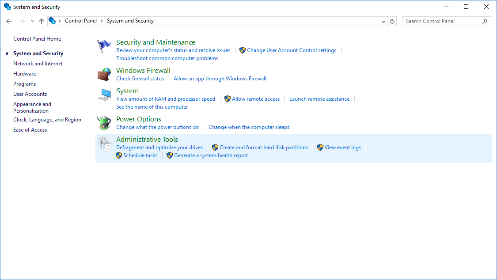The image size is (497, 280).
Task: Defragment and optimize your drives
Action: click(x=159, y=147)
